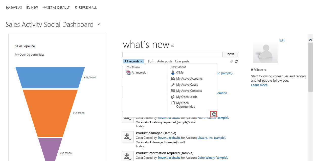Choose My Active Accounts filter
Screen dimensions: 317x161
tap(189, 79)
